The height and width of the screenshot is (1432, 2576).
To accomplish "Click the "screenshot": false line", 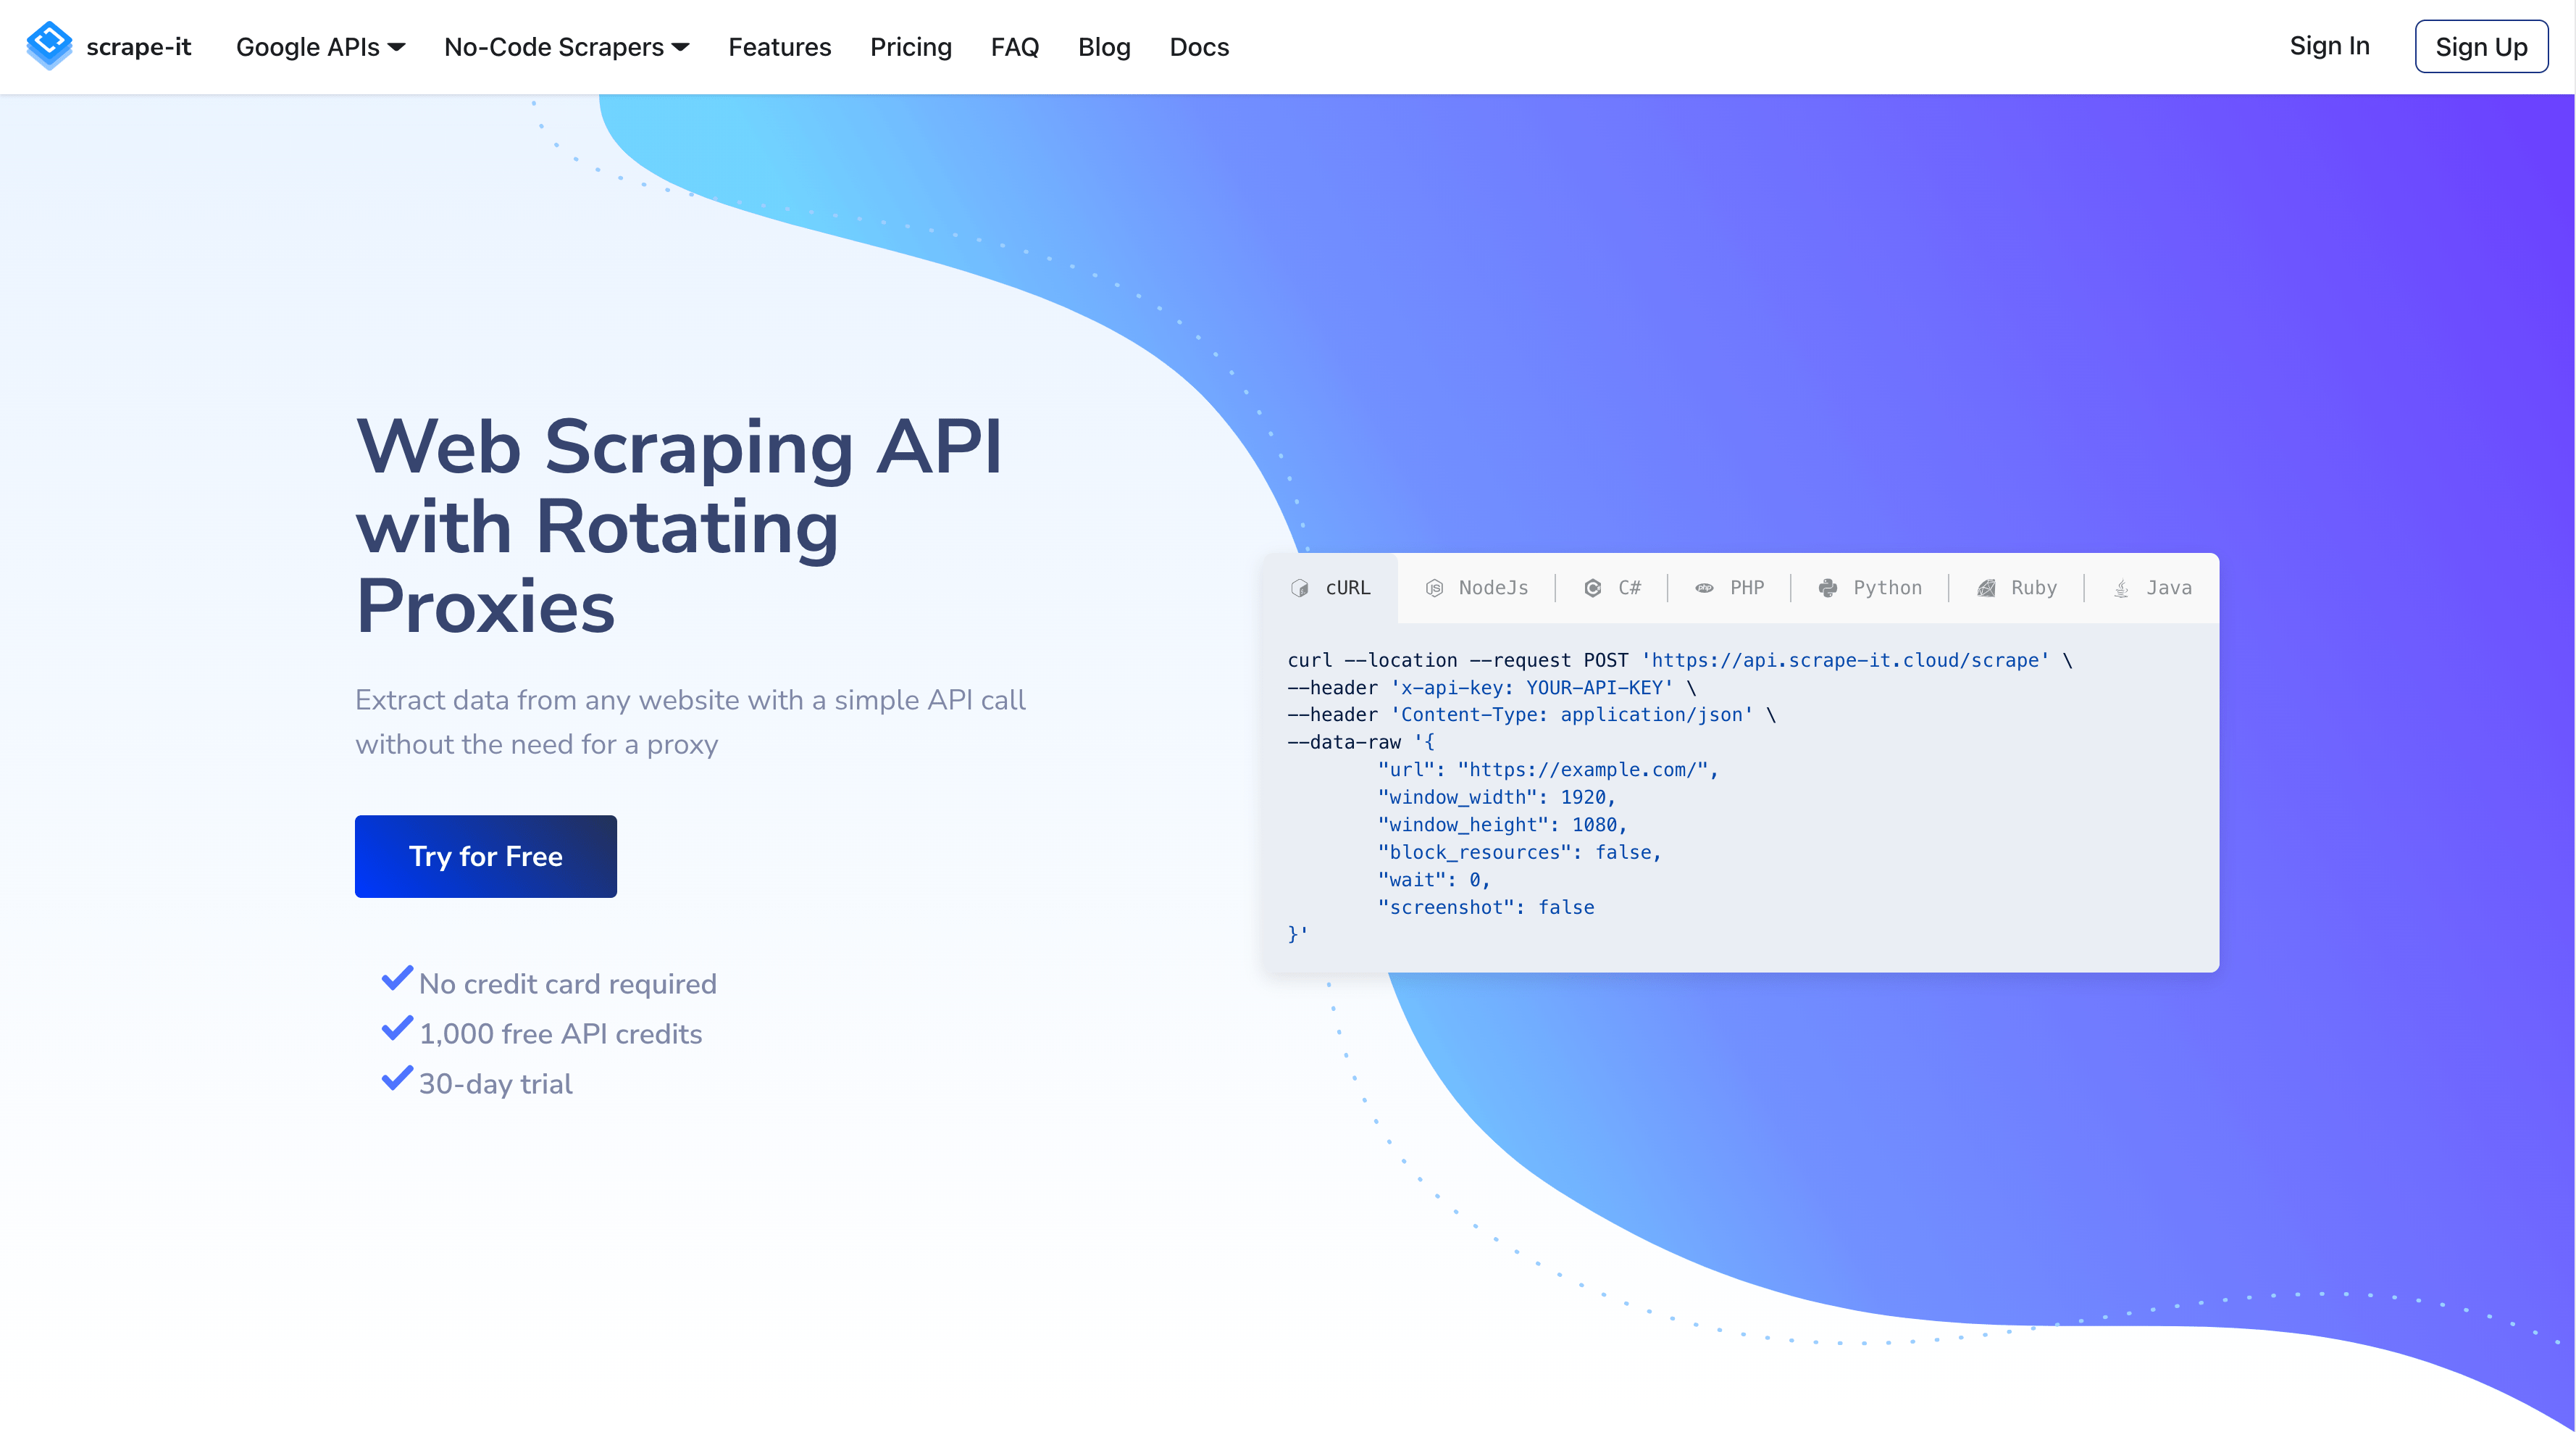I will pos(1486,907).
